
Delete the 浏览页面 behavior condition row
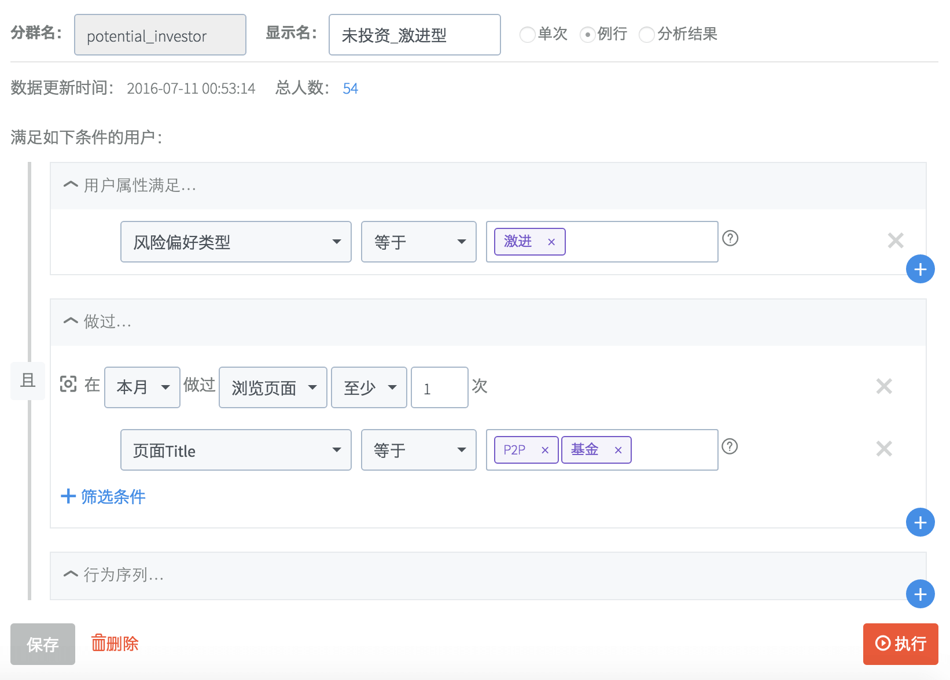click(x=883, y=386)
